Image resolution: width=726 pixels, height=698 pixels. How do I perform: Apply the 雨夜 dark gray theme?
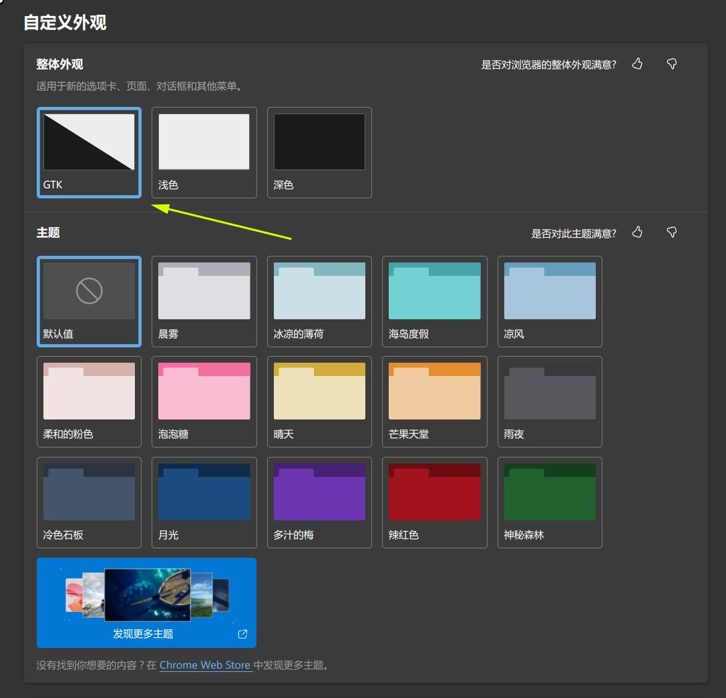click(550, 401)
